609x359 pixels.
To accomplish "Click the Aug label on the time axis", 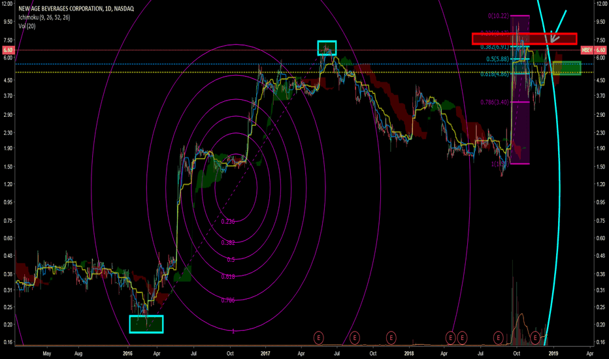I will click(78, 354).
